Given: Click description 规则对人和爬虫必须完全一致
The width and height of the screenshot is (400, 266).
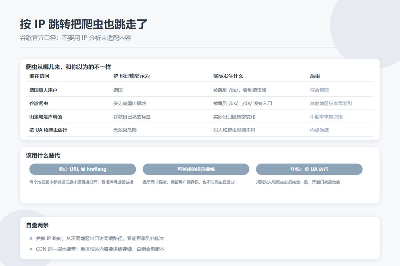Looking at the screenshot, I should click(x=282, y=182).
